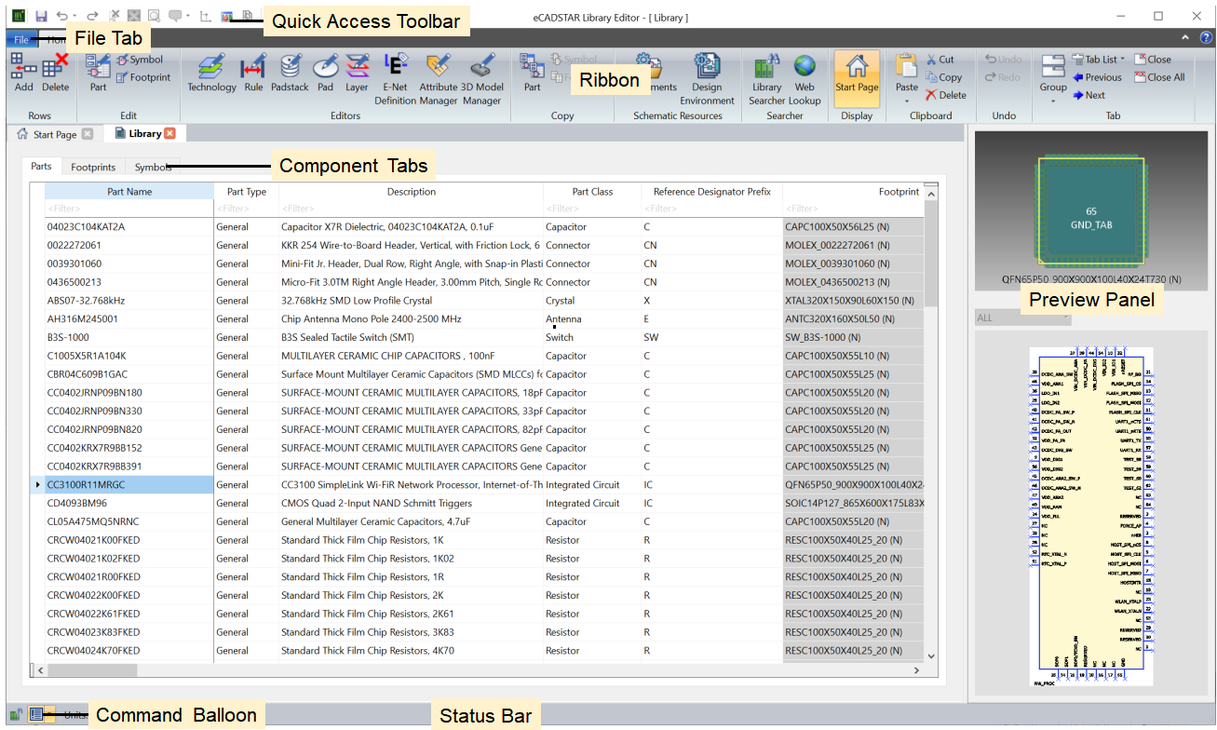Open the ALL combo box in the preview panel
Image resolution: width=1217 pixels, height=730 pixels.
(x=1022, y=318)
